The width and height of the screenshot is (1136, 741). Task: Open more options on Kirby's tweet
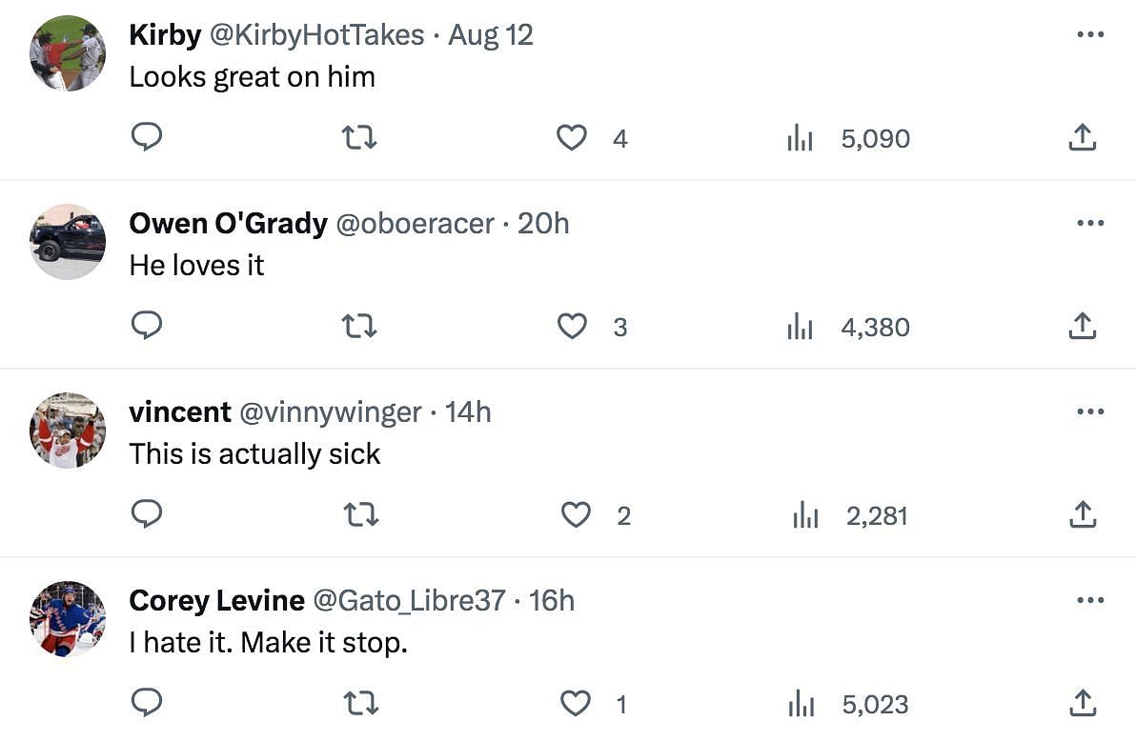click(1089, 35)
